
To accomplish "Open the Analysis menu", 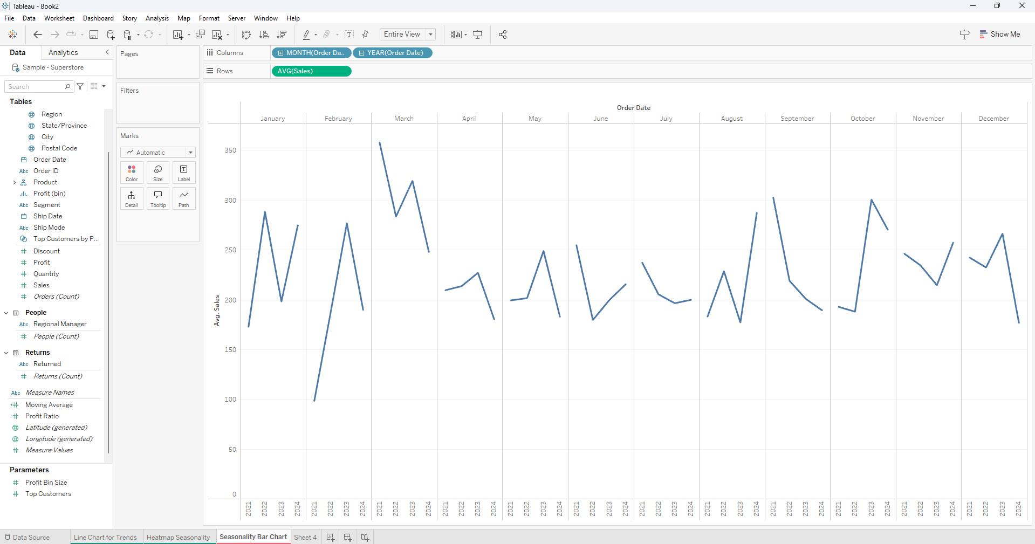I will coord(157,18).
